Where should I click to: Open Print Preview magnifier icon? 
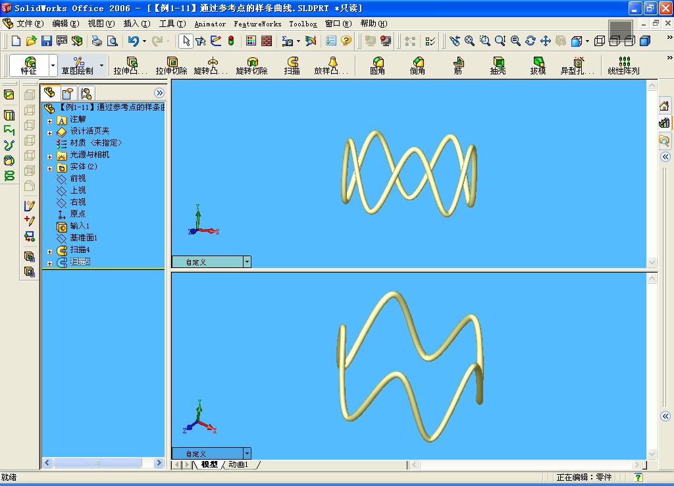pyautogui.click(x=112, y=41)
